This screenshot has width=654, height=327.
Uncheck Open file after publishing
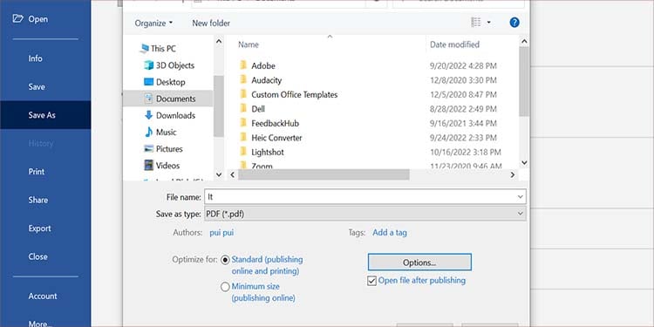tap(371, 281)
